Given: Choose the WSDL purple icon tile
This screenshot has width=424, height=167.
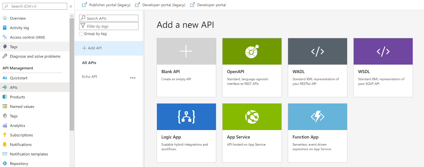Looking at the screenshot, I should (x=383, y=52).
